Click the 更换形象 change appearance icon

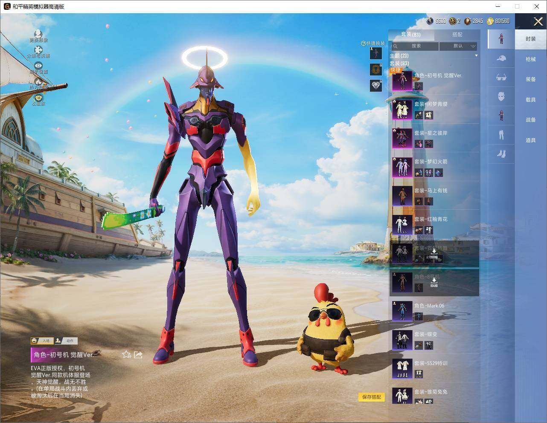tap(38, 34)
